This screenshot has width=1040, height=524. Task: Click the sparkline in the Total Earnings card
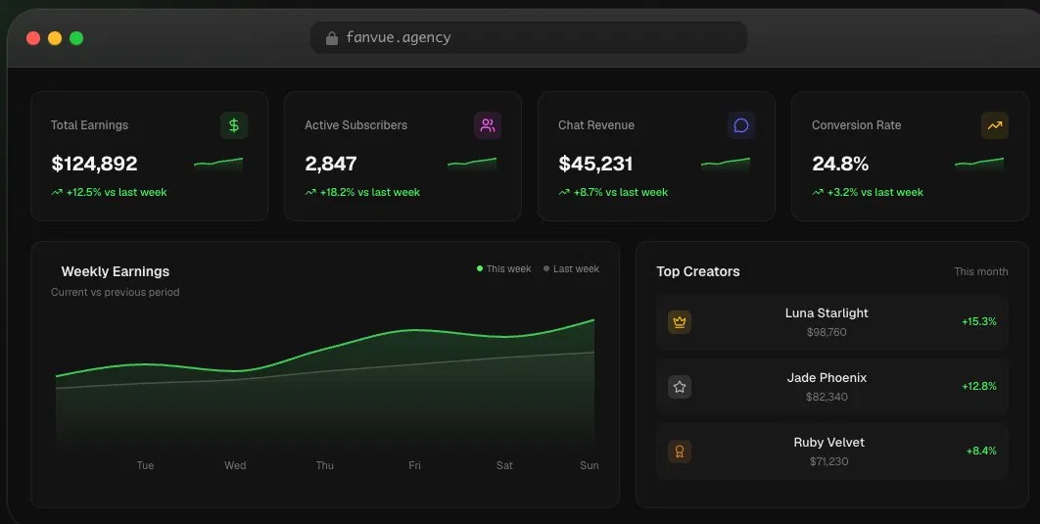point(218,164)
